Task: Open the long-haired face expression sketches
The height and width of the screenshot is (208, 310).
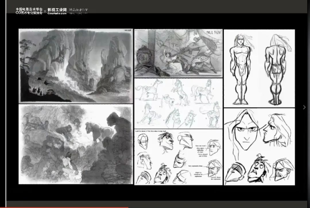Action: click(x=259, y=147)
